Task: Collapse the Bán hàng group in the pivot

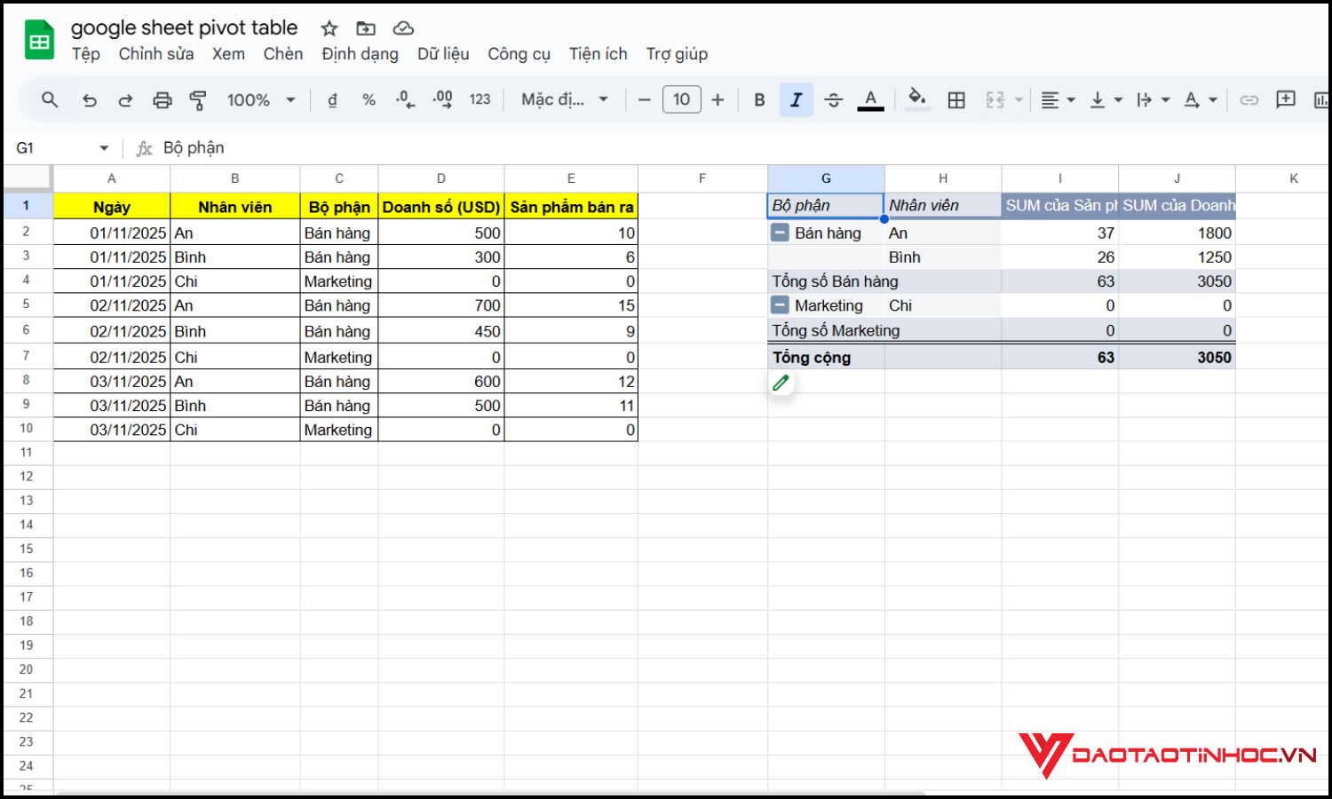Action: click(780, 233)
